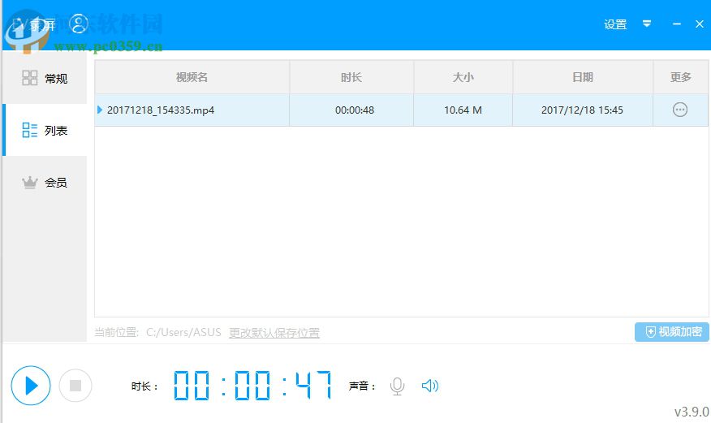This screenshot has width=711, height=423.
Task: Click the 更改默认保存位置 link
Action: (x=274, y=333)
